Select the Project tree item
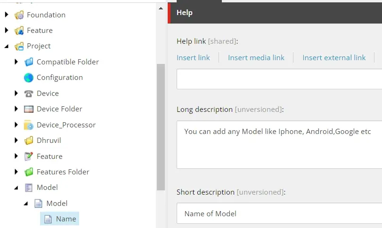The height and width of the screenshot is (228, 382). click(x=39, y=46)
